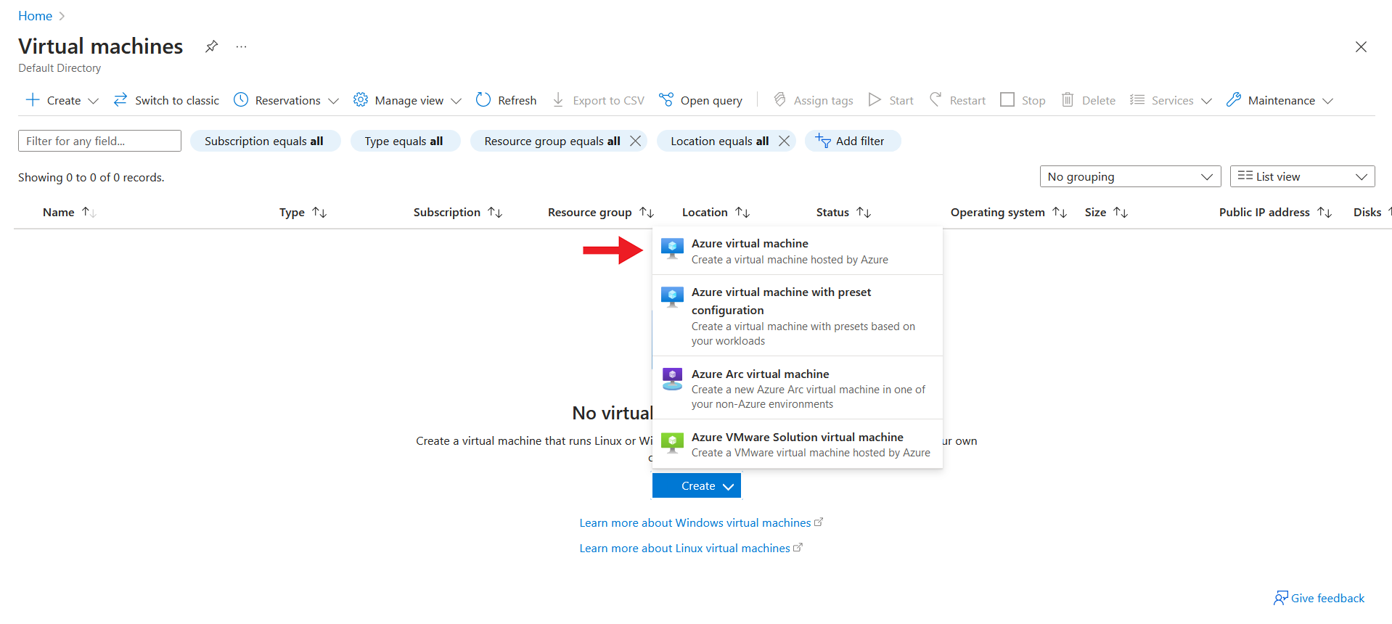
Task: Click Add filter
Action: (852, 141)
